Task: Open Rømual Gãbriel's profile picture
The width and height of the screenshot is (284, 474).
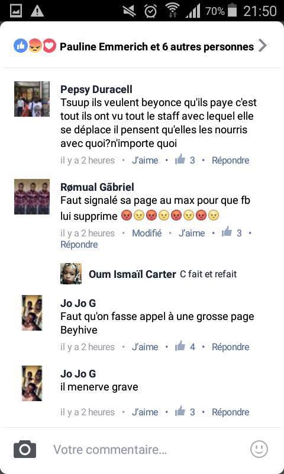Action: coord(32,197)
